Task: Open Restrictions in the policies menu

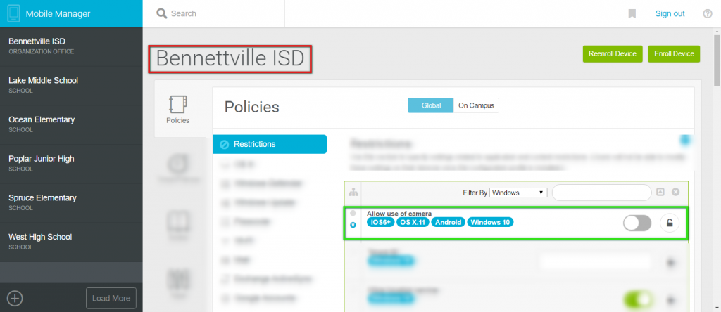Action: click(270, 144)
